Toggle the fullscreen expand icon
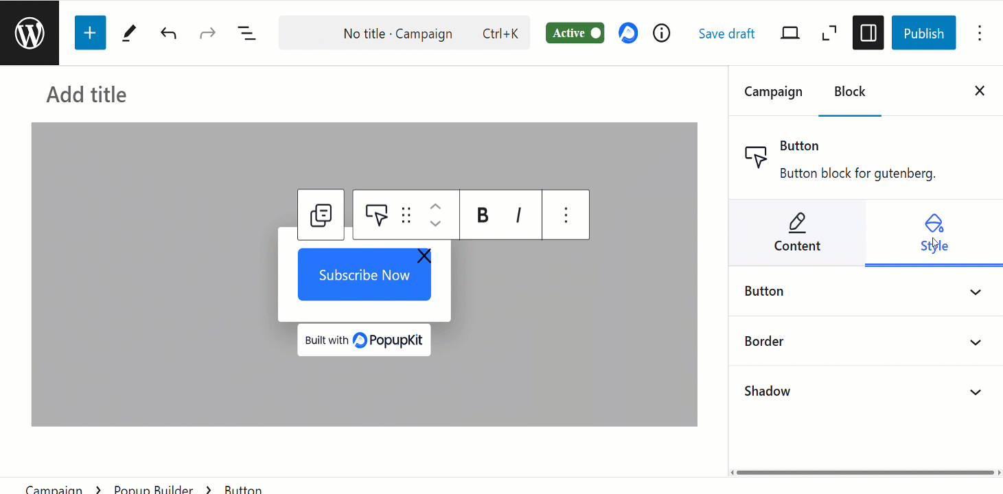Image resolution: width=1003 pixels, height=494 pixels. pos(829,33)
